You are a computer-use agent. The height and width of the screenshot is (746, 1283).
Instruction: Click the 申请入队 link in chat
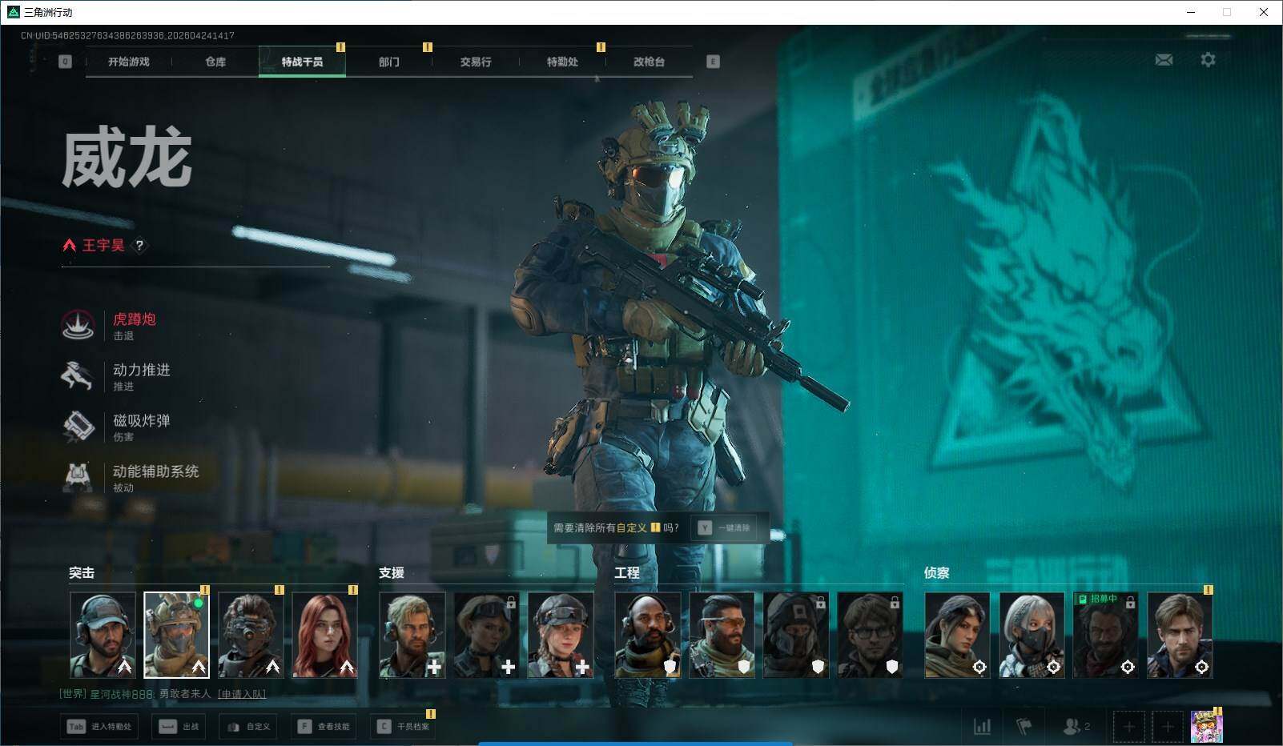tap(241, 694)
